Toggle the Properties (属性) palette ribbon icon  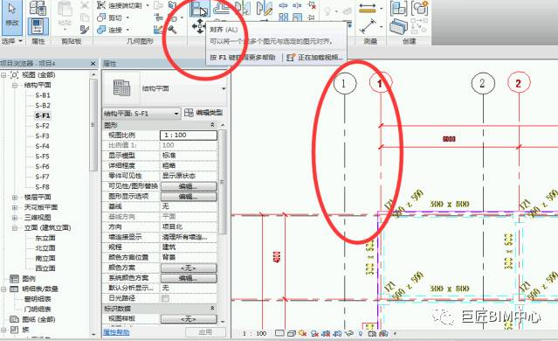coord(38,25)
